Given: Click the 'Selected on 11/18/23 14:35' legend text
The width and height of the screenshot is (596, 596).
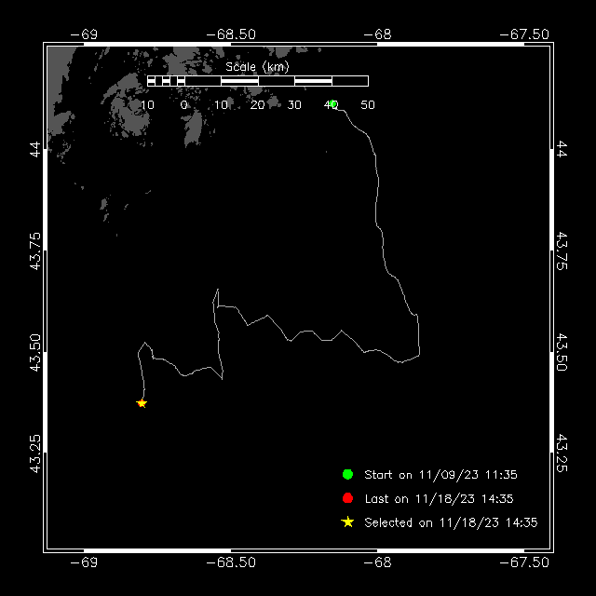Looking at the screenshot, I should pyautogui.click(x=451, y=522).
